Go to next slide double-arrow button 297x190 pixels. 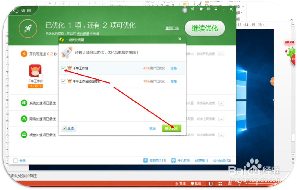click(293, 163)
